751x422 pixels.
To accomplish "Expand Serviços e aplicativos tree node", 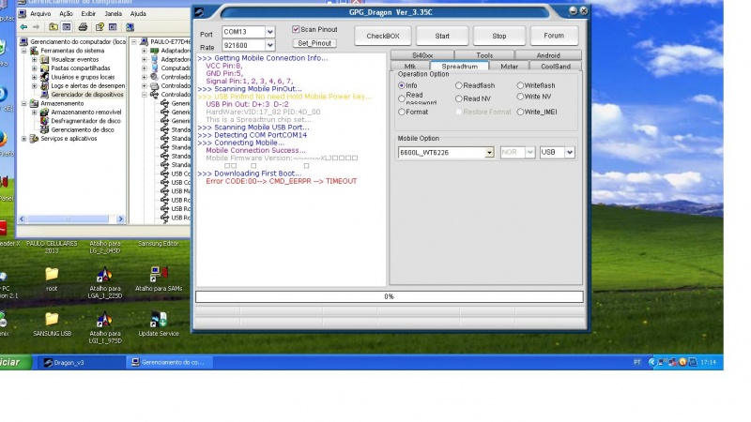I will (x=24, y=139).
